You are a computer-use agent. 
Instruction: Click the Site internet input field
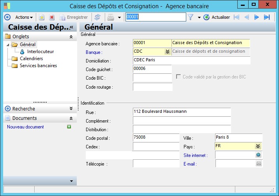[235, 155]
